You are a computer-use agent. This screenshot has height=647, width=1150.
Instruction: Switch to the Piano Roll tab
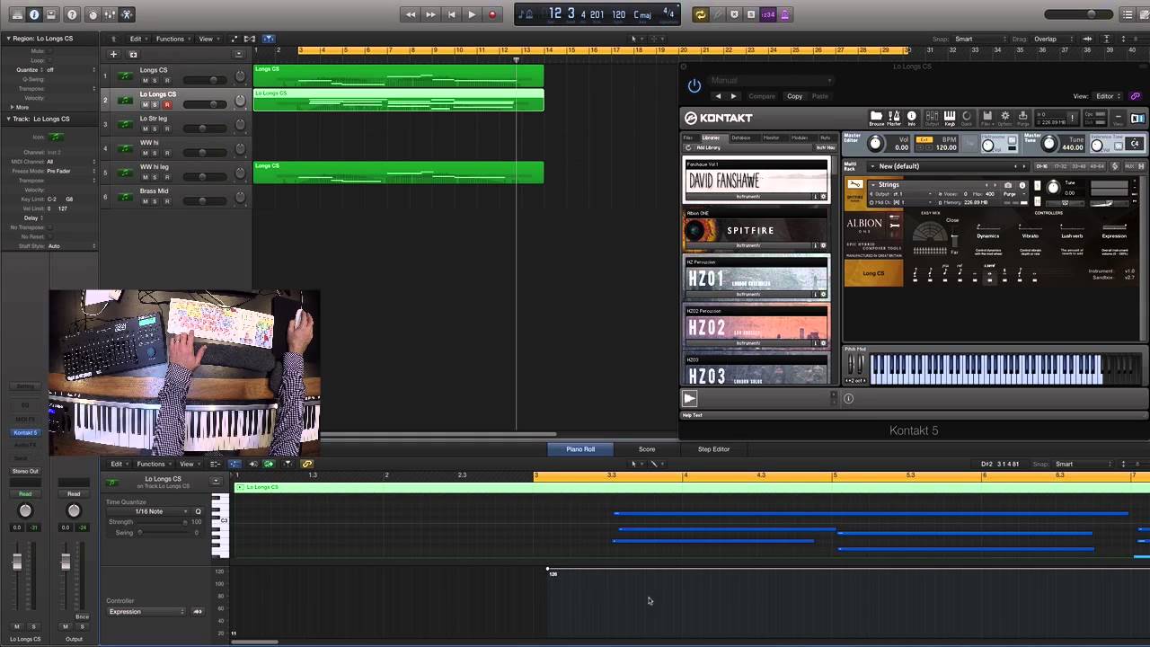[580, 449]
